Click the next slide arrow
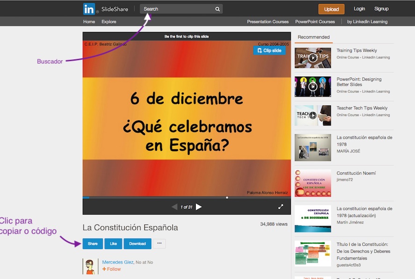This screenshot has height=279, width=415. pyautogui.click(x=198, y=206)
